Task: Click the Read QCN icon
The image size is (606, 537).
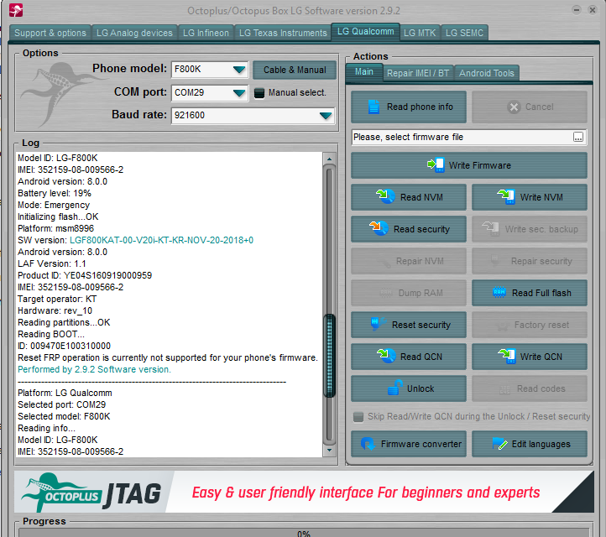Action: click(386, 356)
